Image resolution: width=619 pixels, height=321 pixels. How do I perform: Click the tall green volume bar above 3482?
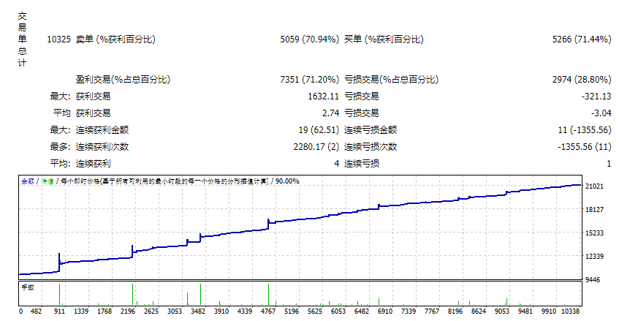[x=200, y=294]
